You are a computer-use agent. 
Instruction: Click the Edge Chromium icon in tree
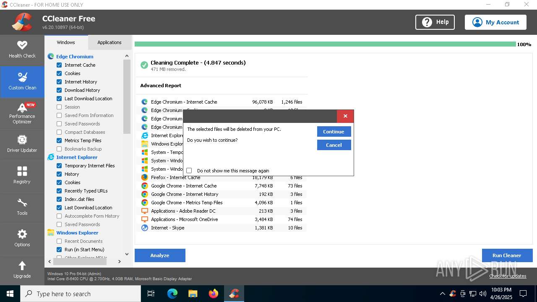click(x=51, y=56)
